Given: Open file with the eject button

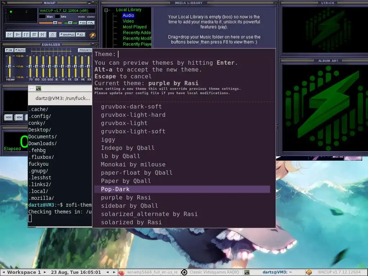Looking at the screenshot, I should [x=52, y=35].
